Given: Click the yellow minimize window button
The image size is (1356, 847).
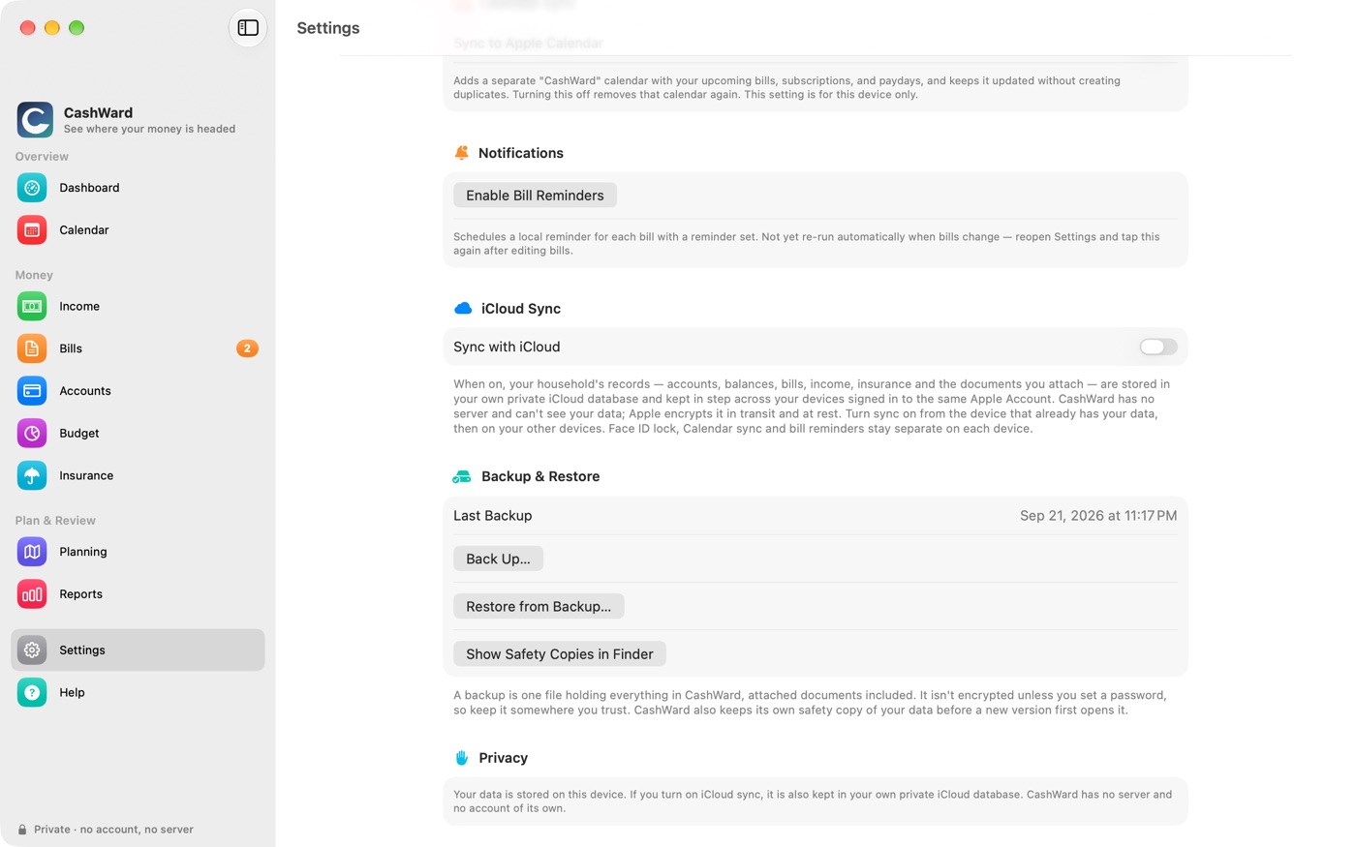Looking at the screenshot, I should (x=52, y=28).
